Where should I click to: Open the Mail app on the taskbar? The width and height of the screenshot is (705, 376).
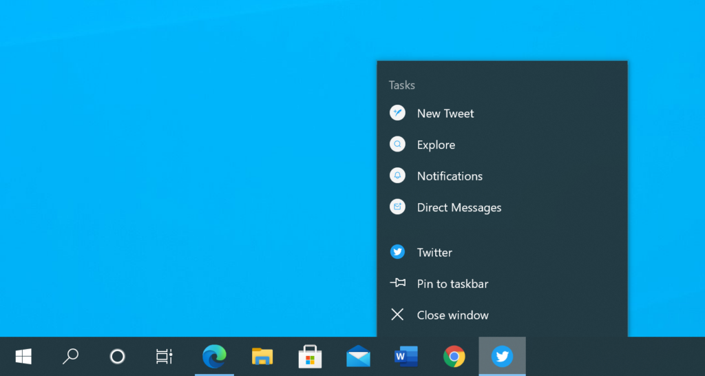coord(358,357)
